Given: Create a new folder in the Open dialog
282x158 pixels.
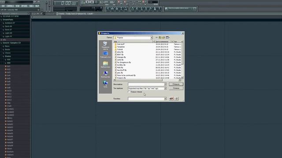Looking at the screenshot, I should 163,38.
